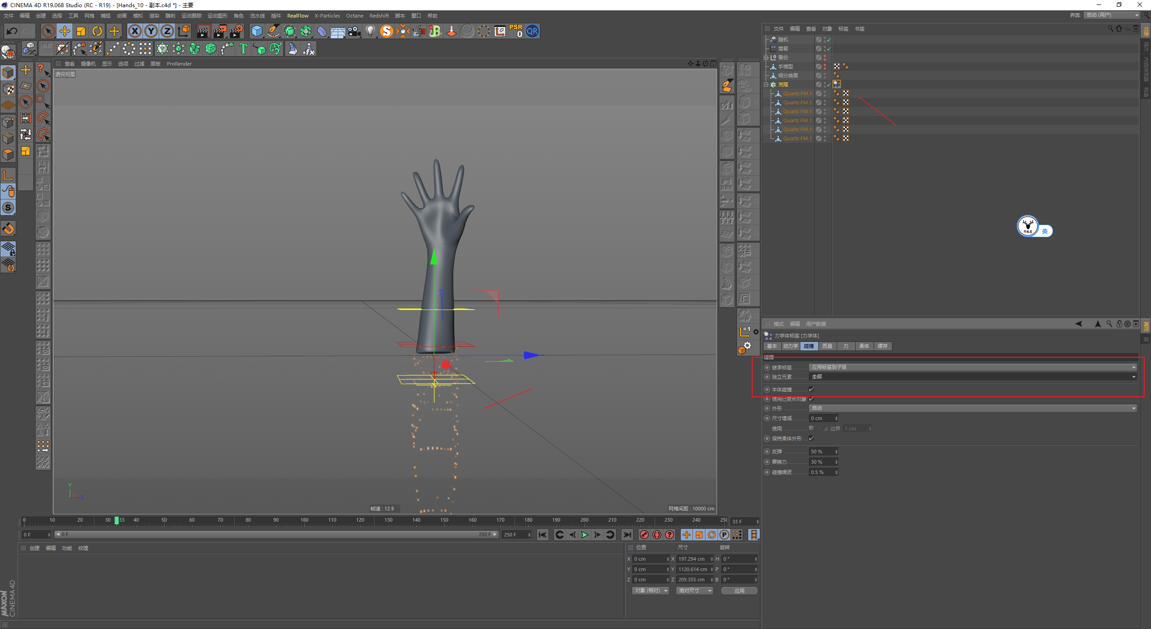The height and width of the screenshot is (629, 1151).
Task: Click the Camera object icon
Action: click(354, 31)
